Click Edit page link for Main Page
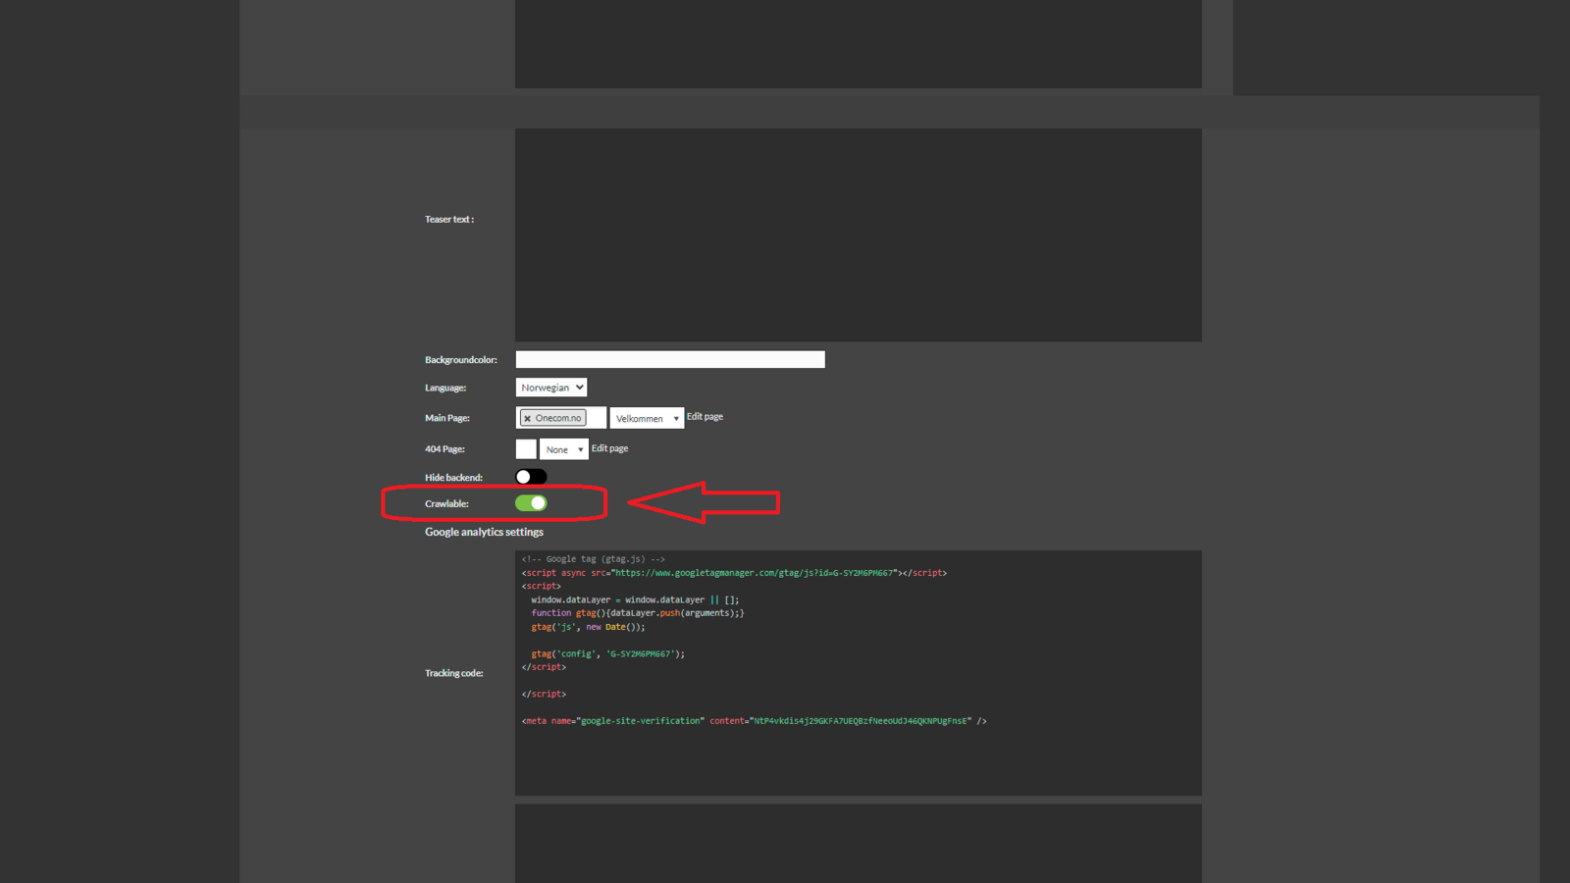Screen dimensions: 1570x883 (705, 416)
